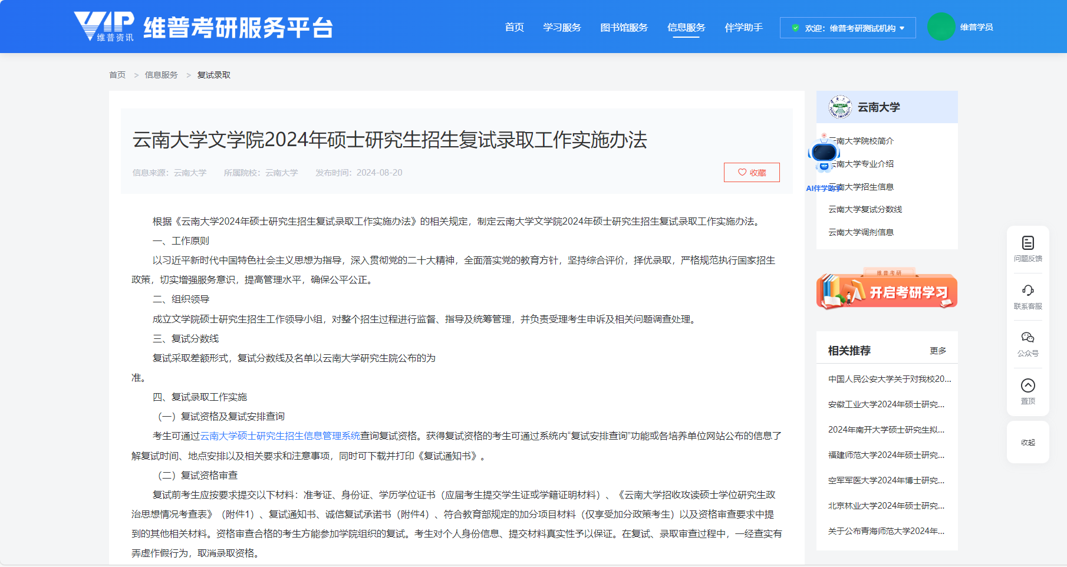The height and width of the screenshot is (567, 1067).
Task: Toggle 收藏 favorite heart button
Action: tap(752, 173)
